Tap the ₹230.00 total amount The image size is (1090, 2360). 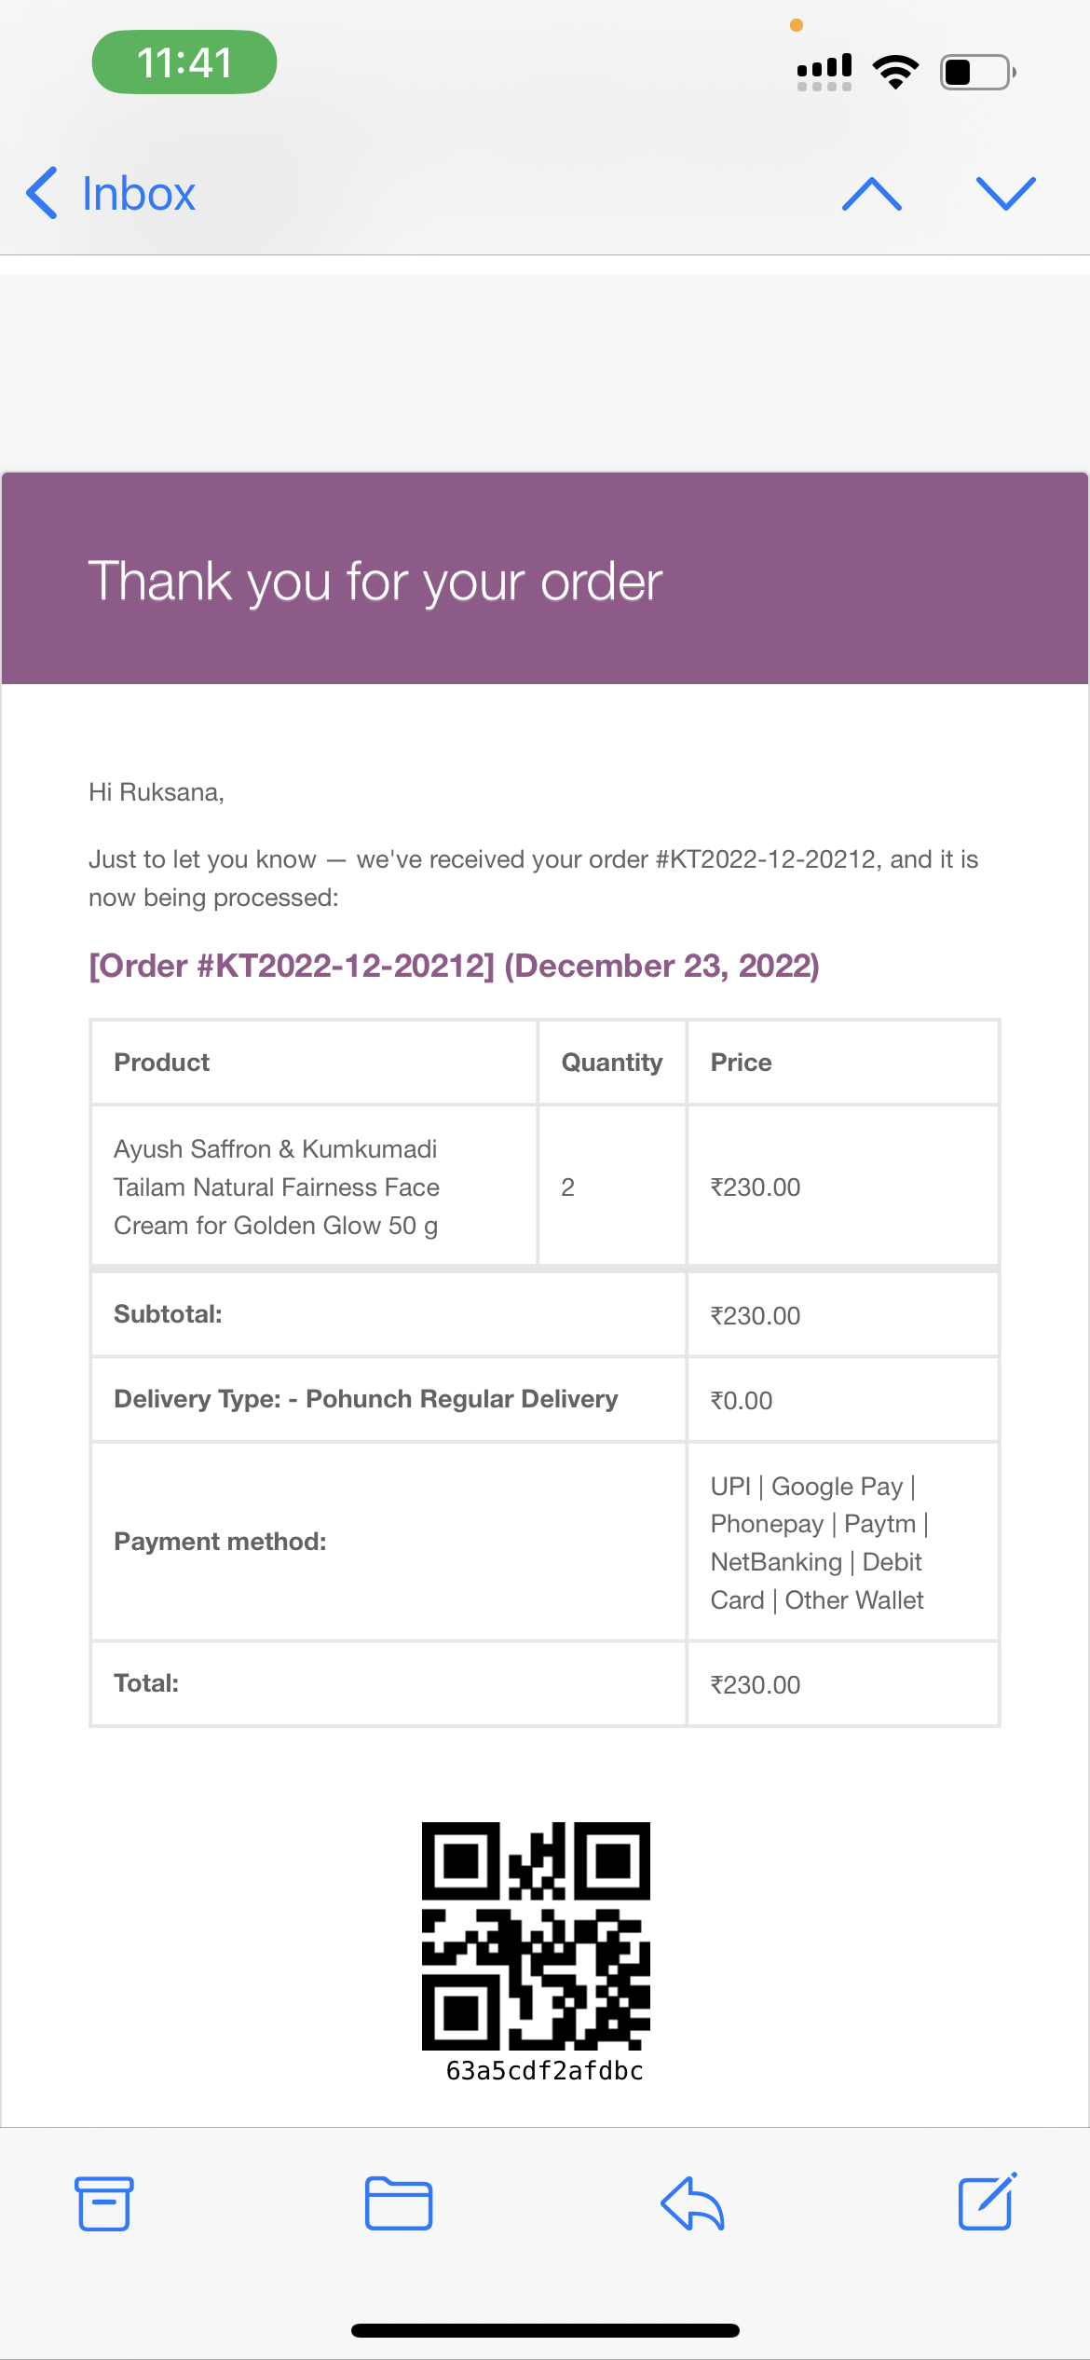point(756,1684)
